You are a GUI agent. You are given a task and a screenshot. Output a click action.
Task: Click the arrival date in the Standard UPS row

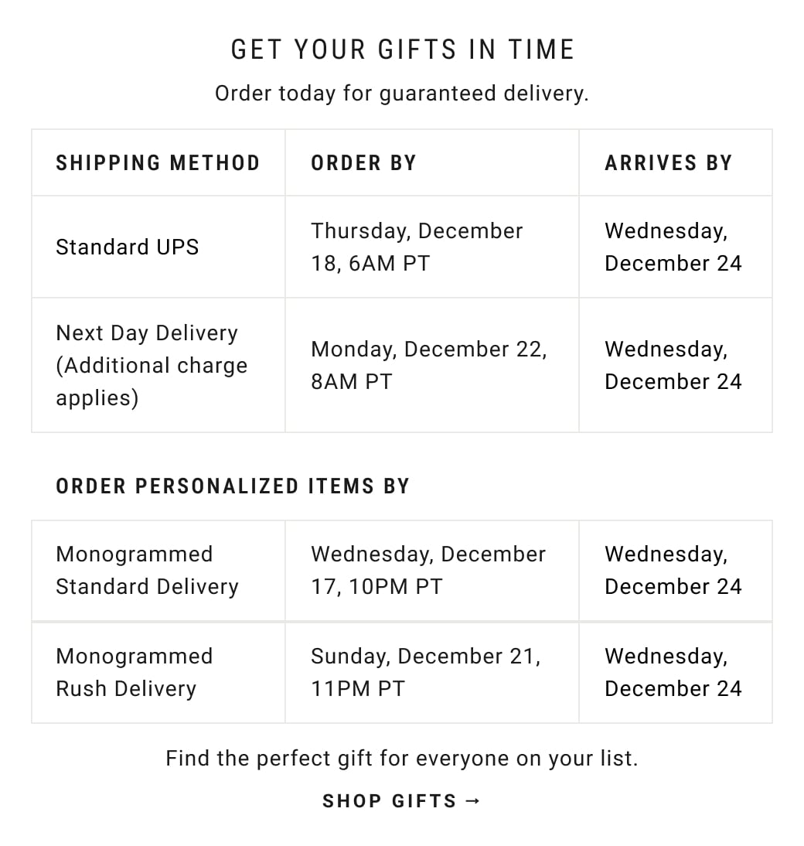[x=673, y=247]
